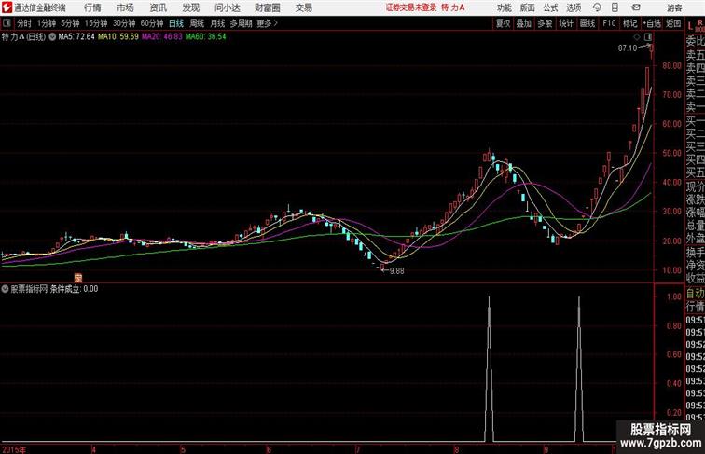
Task: Select the 月线 monthly period tab
Action: tap(217, 23)
